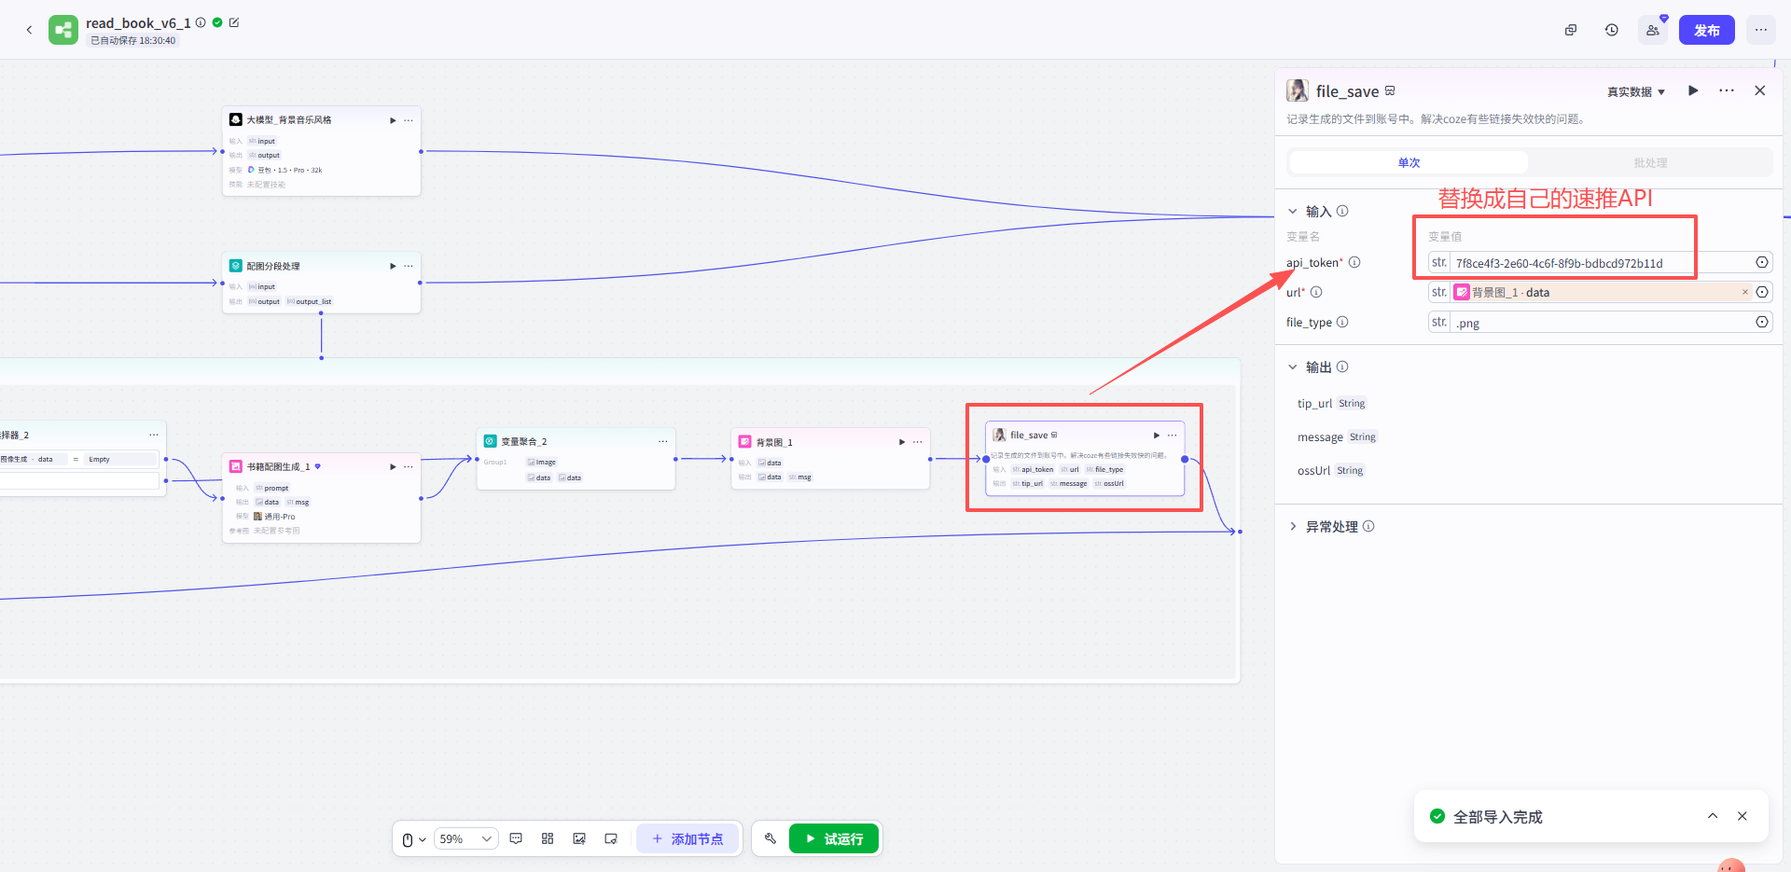The height and width of the screenshot is (872, 1791).
Task: Open the 59% zoom level dropdown
Action: click(x=465, y=838)
